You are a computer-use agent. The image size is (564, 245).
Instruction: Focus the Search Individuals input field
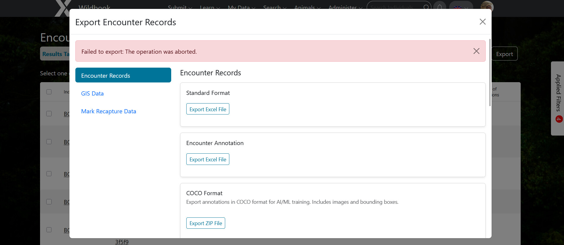[x=395, y=7]
